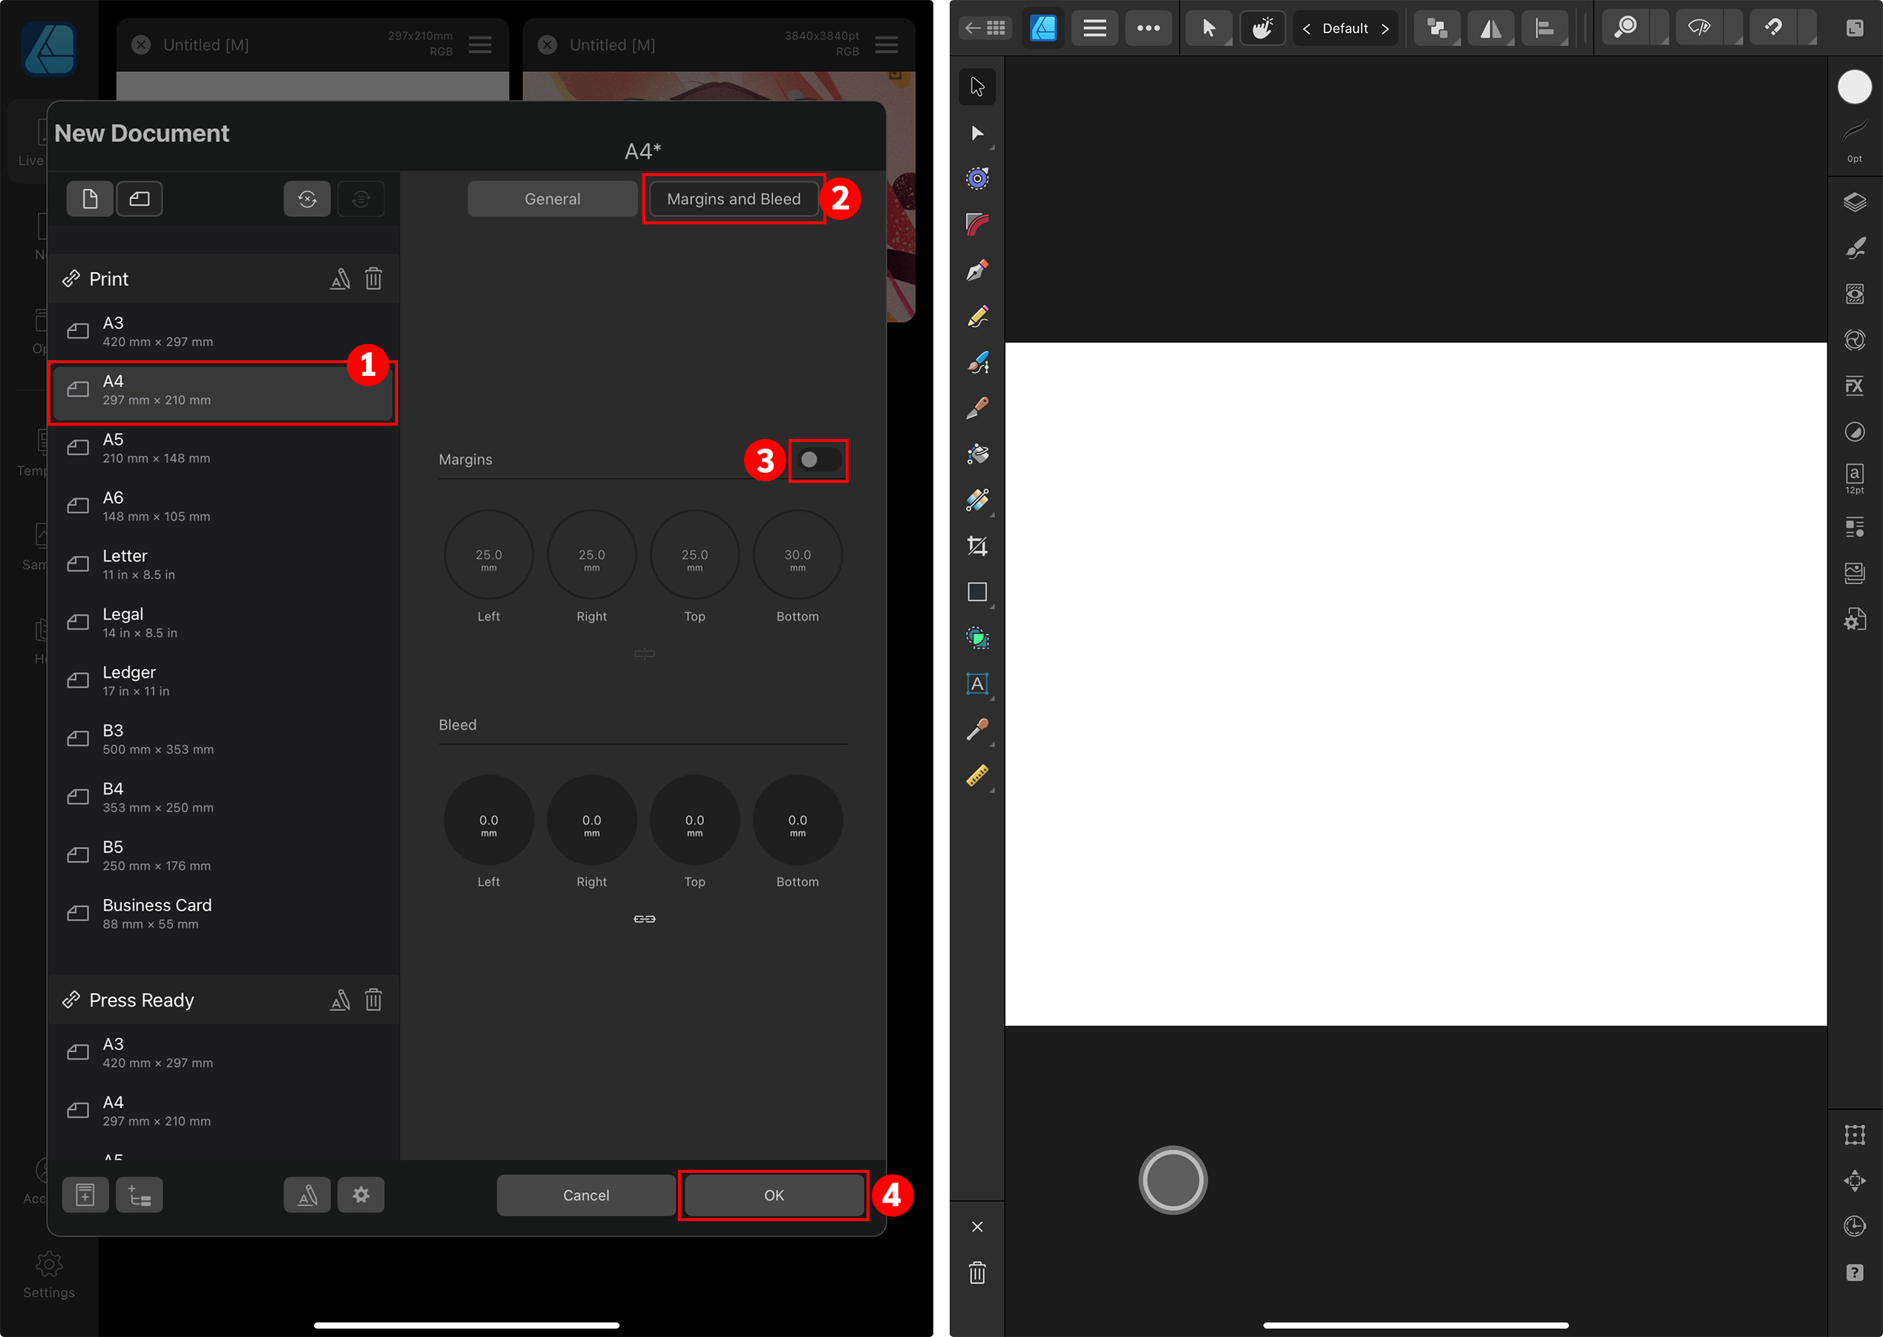This screenshot has width=1883, height=1337.
Task: Select the Node tool arrow
Action: coord(977,134)
